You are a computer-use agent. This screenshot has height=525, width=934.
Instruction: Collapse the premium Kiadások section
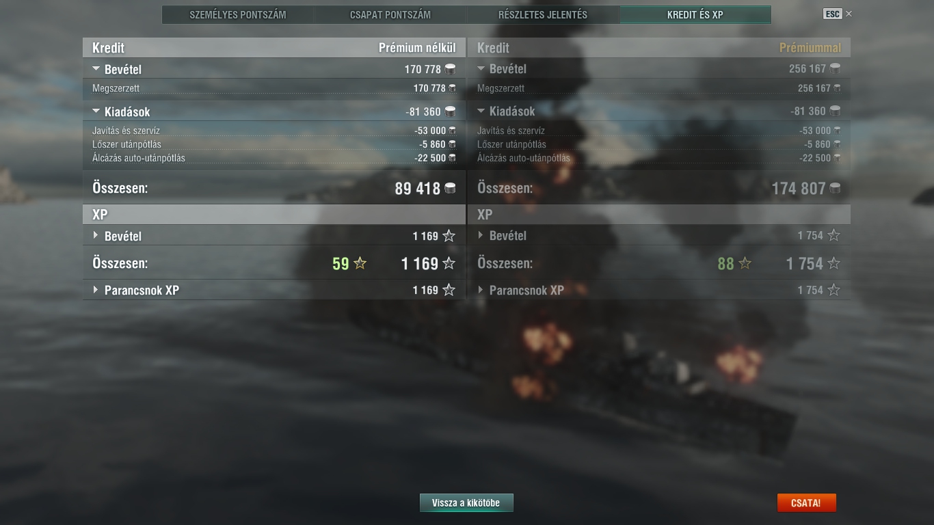[x=481, y=111]
